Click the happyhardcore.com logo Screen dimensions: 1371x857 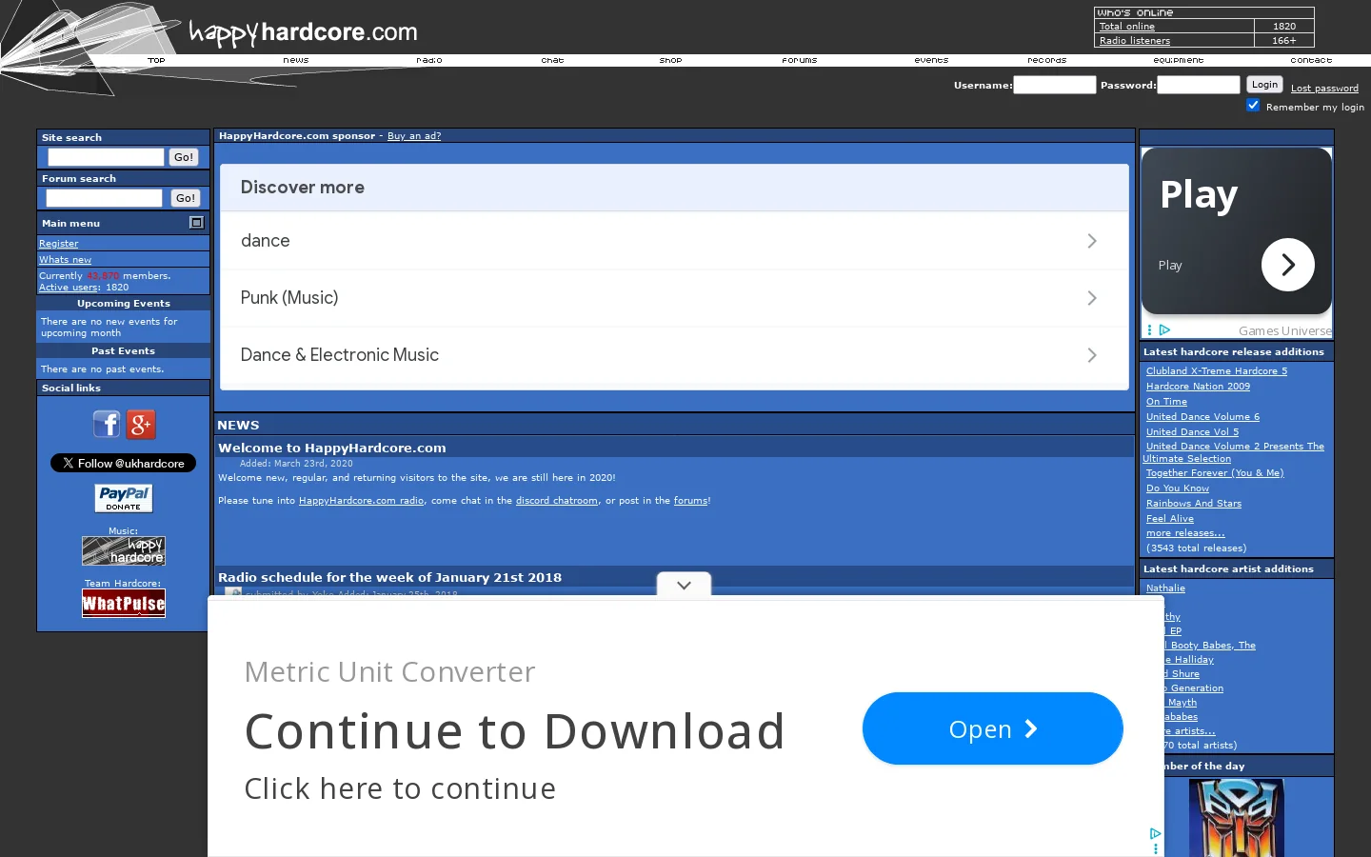pos(303,32)
